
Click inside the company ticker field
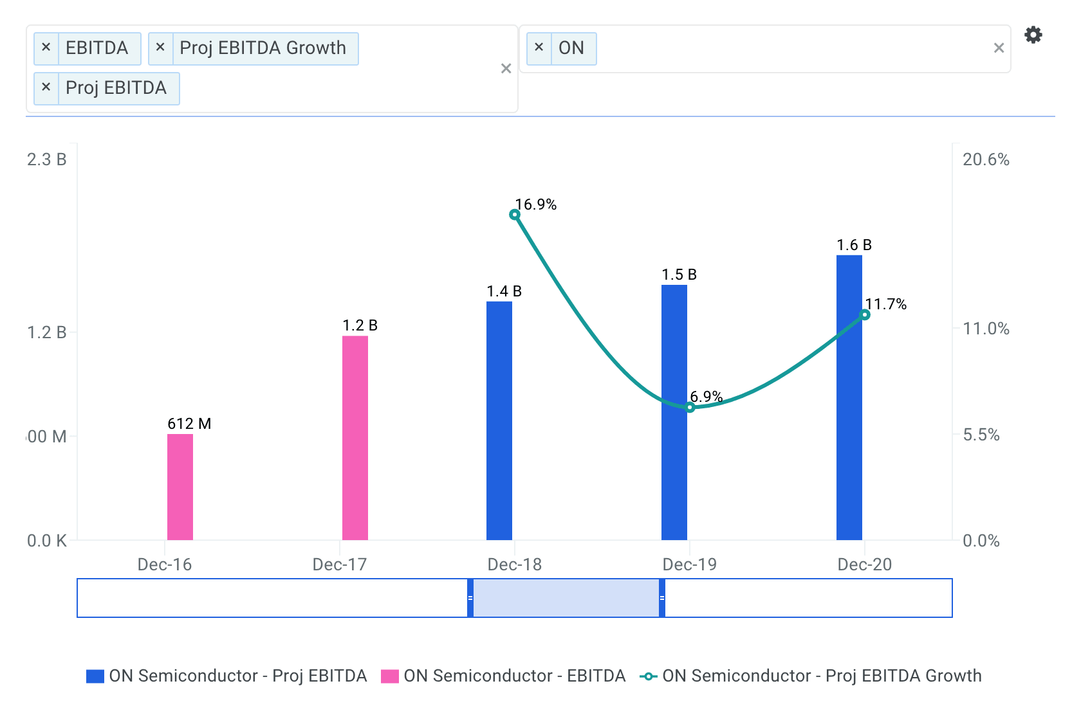791,49
